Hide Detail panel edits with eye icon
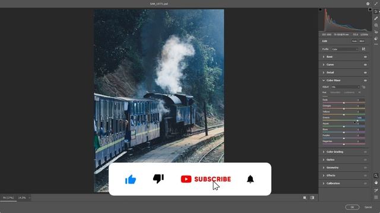This screenshot has width=380, height=213. click(365, 72)
